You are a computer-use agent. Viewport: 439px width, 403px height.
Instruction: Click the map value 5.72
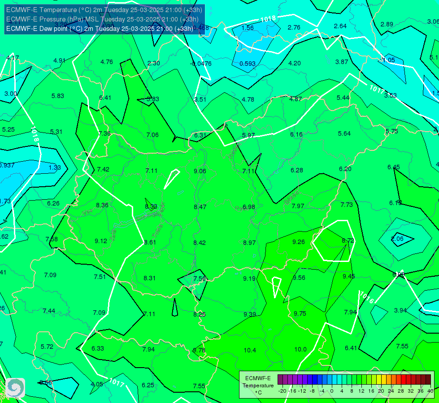point(47,347)
